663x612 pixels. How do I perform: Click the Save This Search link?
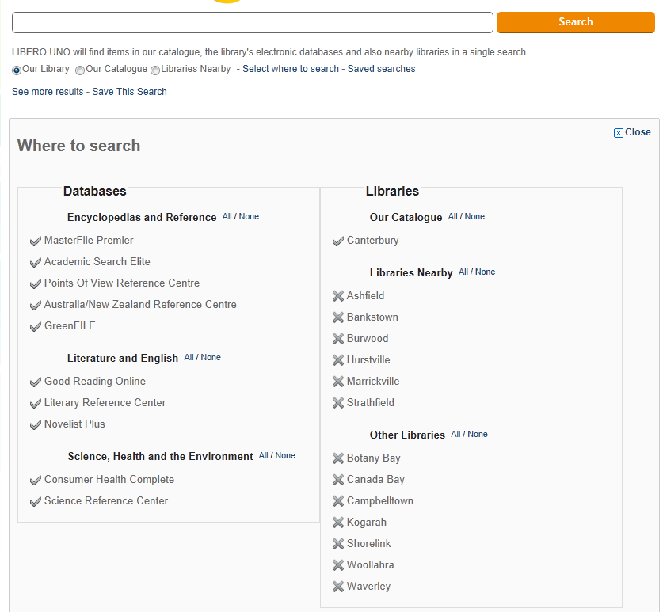[129, 92]
